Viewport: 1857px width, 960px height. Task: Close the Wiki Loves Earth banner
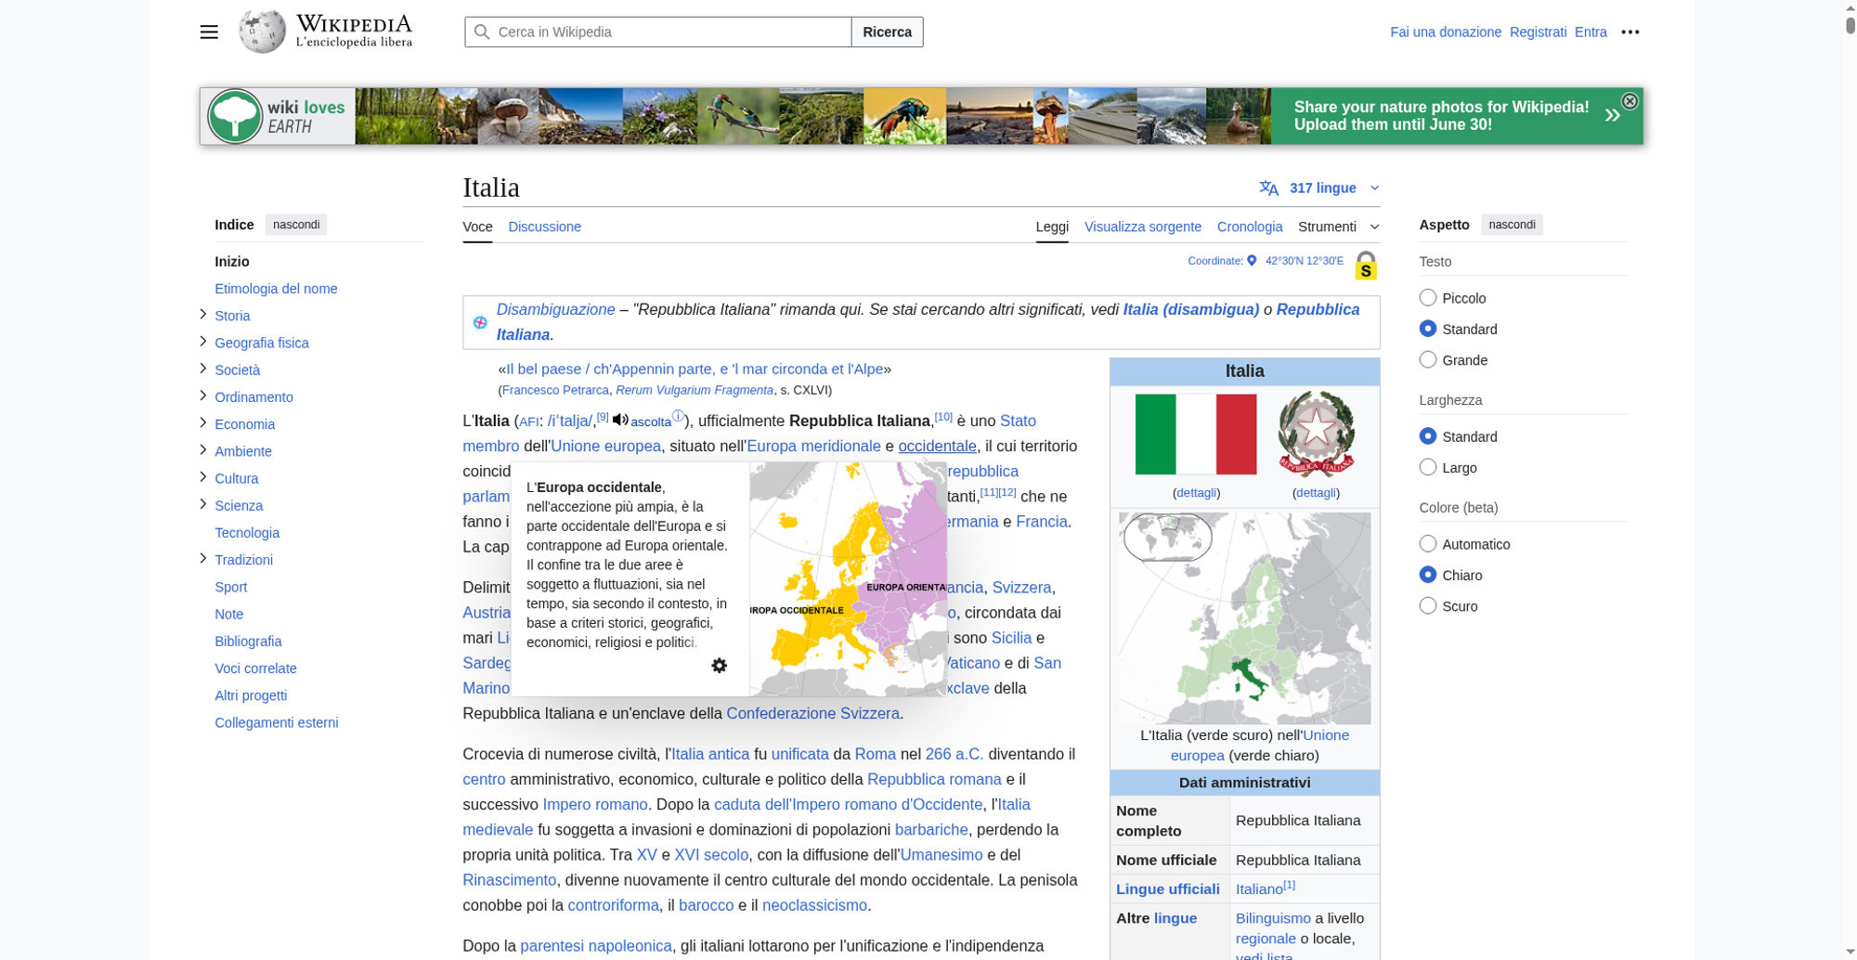1630,101
